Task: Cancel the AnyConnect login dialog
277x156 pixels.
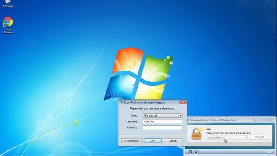Action: 173,140
